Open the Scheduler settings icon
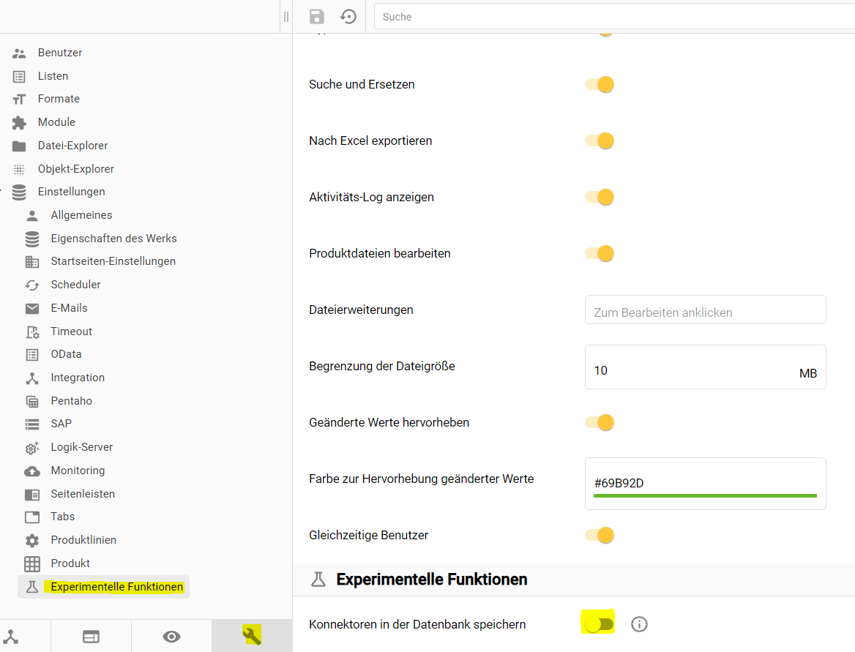The width and height of the screenshot is (855, 652). point(32,284)
